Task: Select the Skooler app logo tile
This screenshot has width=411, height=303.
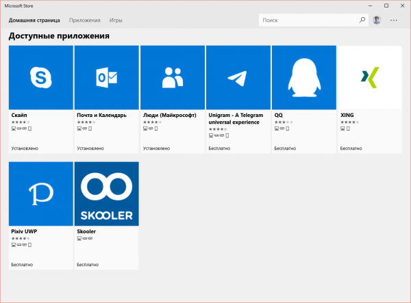Action: (x=106, y=194)
